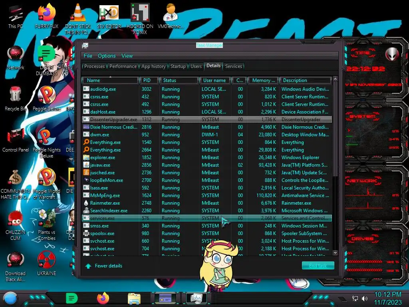Sort by the User name column header
The height and width of the screenshot is (307, 409).
coord(215,80)
